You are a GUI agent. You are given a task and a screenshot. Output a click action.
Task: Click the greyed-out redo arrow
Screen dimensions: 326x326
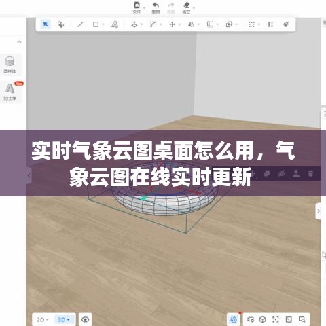pos(171,5)
